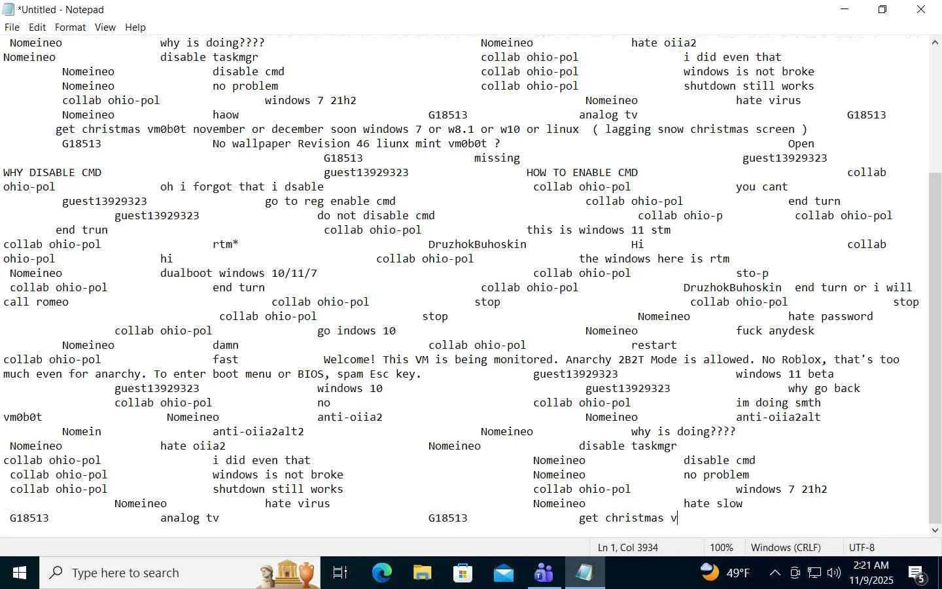This screenshot has height=589, width=942.
Task: Open the View menu
Action: (105, 27)
